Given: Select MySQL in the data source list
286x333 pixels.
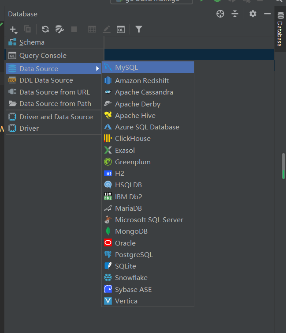Looking at the screenshot, I should (148, 68).
